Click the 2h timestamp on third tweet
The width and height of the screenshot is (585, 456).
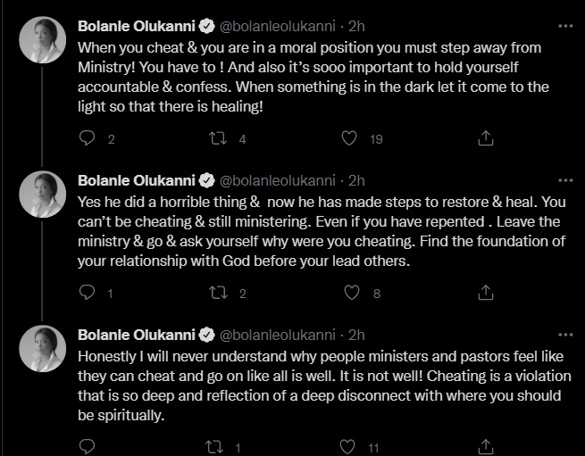pos(357,334)
